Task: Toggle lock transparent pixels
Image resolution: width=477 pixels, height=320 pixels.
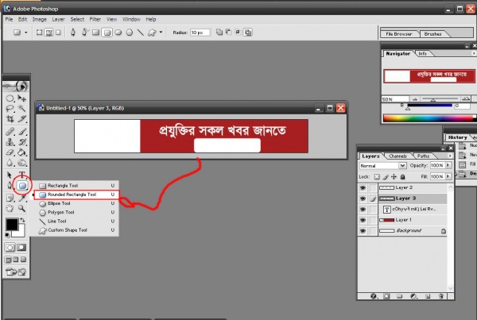Action: (377, 176)
